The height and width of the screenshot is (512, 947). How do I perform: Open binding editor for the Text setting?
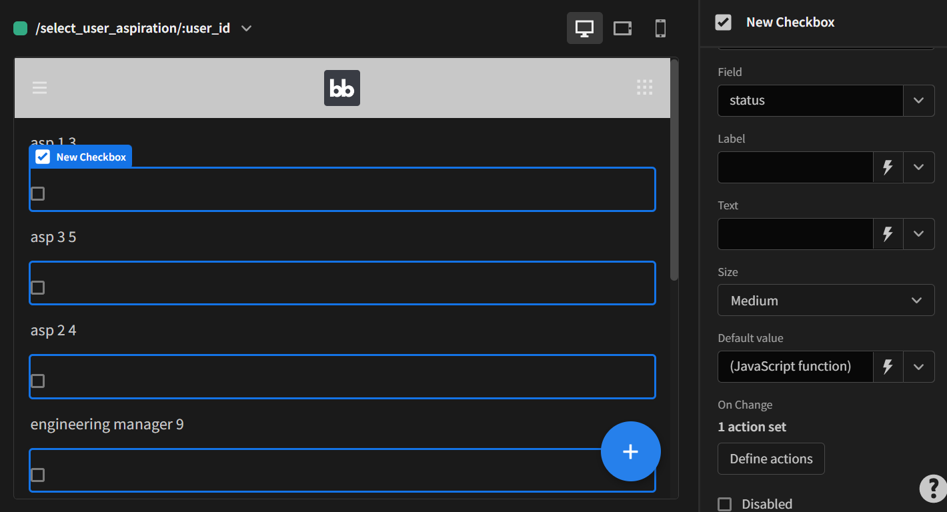pyautogui.click(x=888, y=234)
